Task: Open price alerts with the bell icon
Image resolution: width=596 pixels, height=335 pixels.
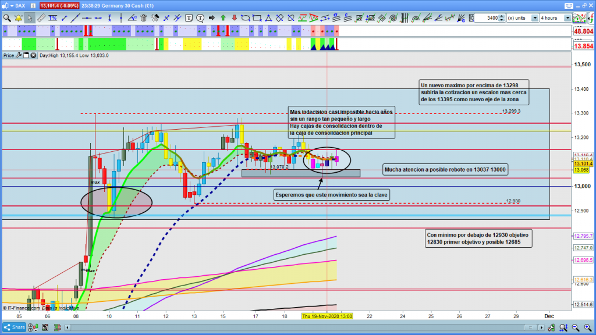Action: point(18,18)
